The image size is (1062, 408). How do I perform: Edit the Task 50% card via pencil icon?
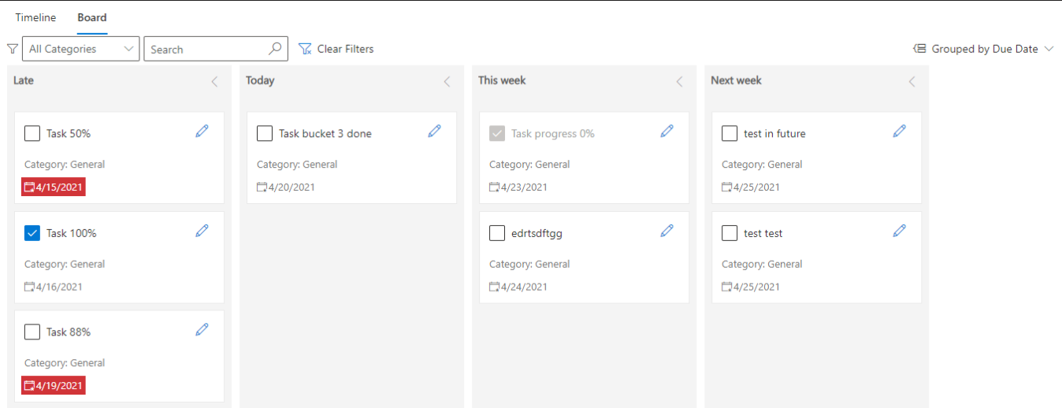pos(202,132)
